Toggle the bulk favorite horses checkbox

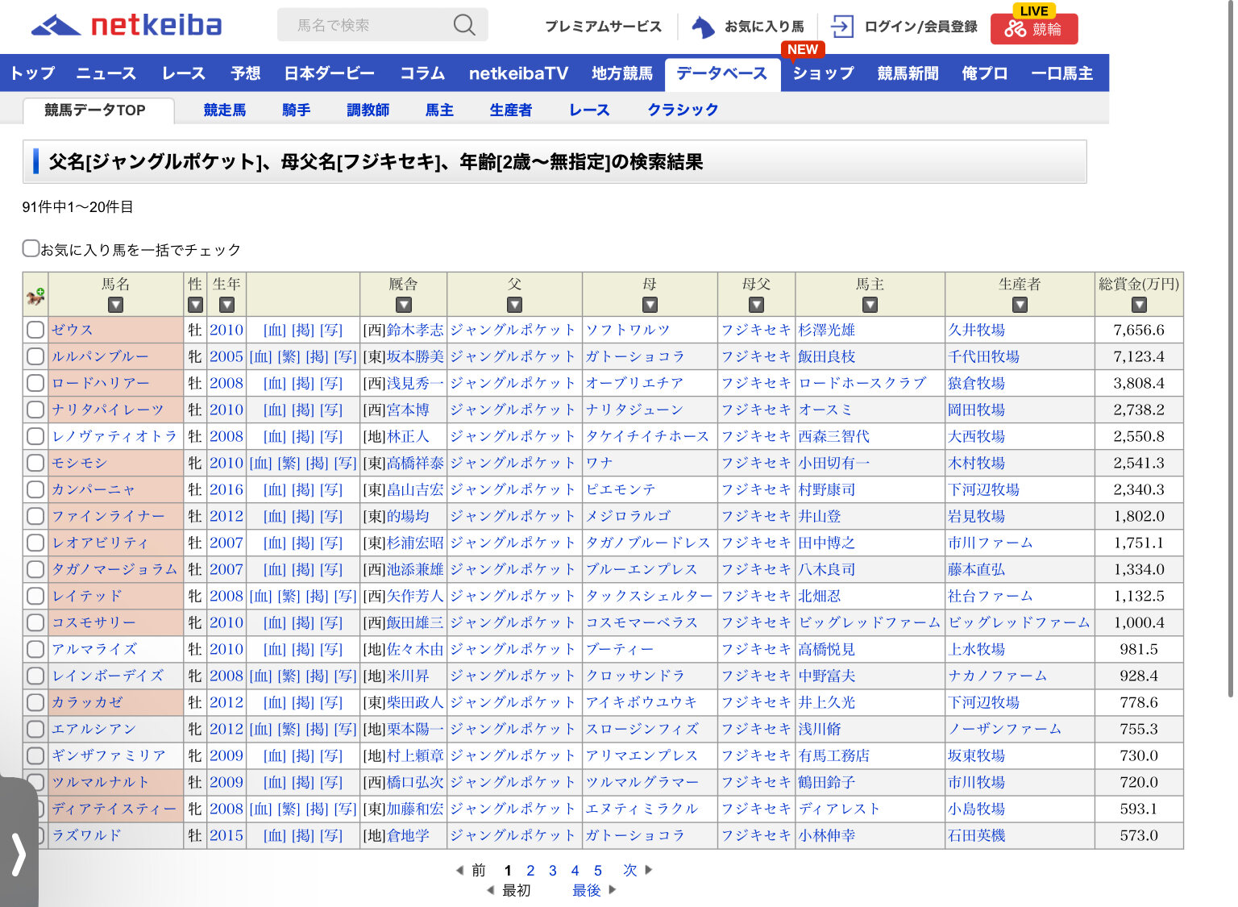[x=31, y=248]
